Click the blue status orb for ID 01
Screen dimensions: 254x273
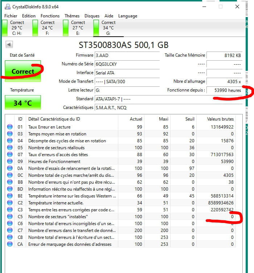pyautogui.click(x=10, y=127)
